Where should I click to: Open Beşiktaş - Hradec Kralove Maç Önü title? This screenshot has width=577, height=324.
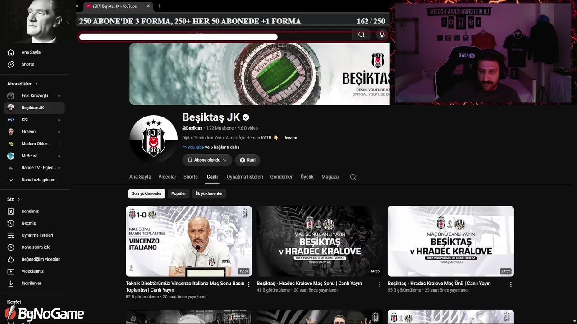[x=439, y=283]
